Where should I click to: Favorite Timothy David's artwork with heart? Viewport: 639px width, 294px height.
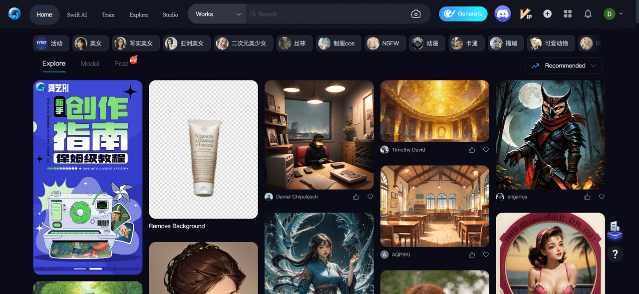coord(486,150)
